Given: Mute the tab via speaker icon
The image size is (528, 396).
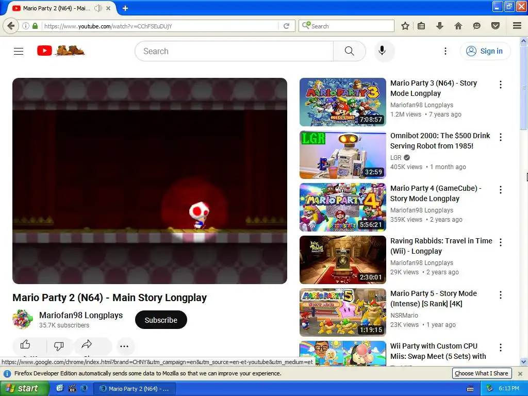Looking at the screenshot, I should (98, 8).
